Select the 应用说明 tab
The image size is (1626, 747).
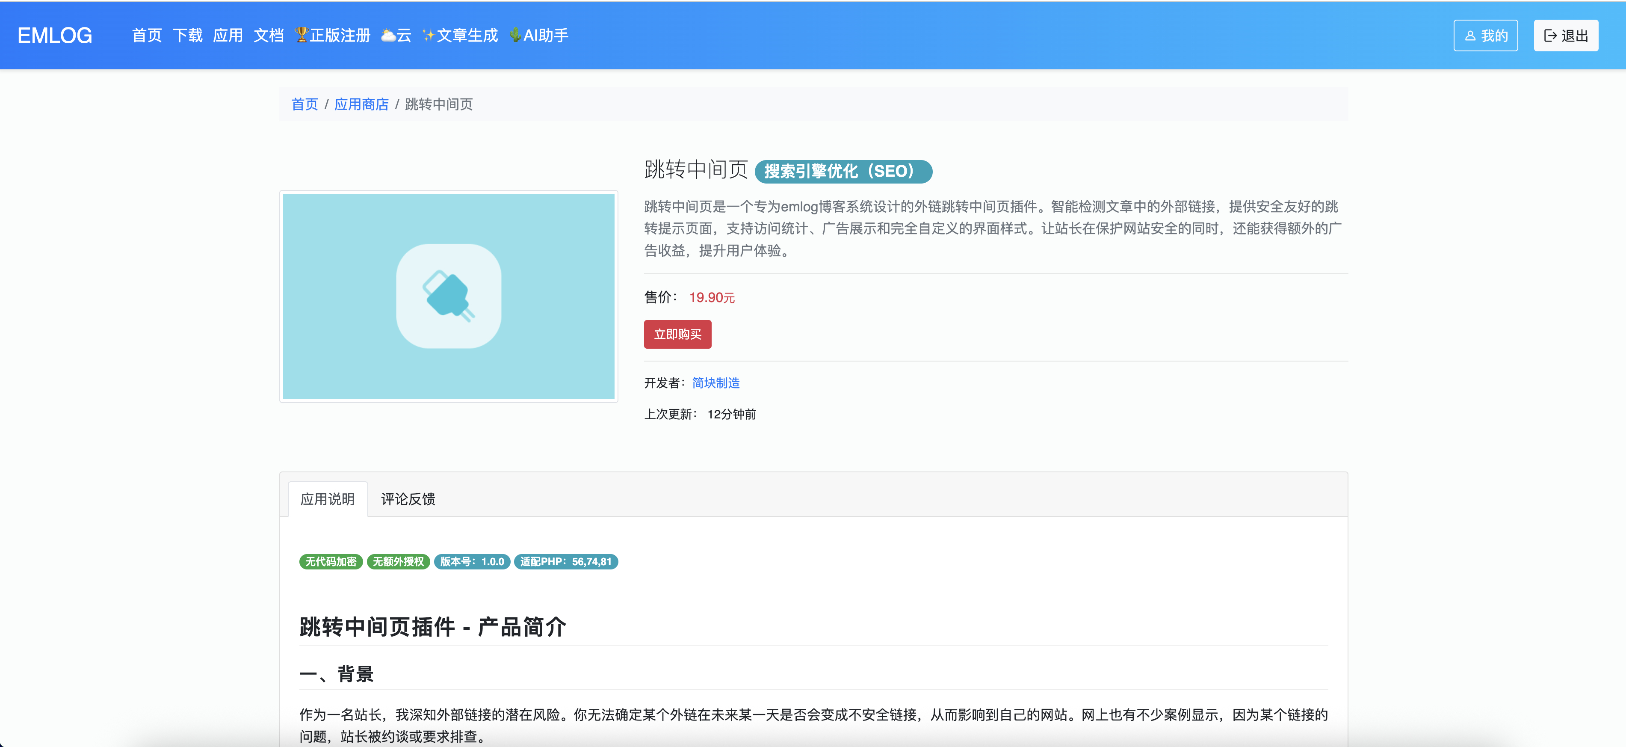(x=328, y=499)
